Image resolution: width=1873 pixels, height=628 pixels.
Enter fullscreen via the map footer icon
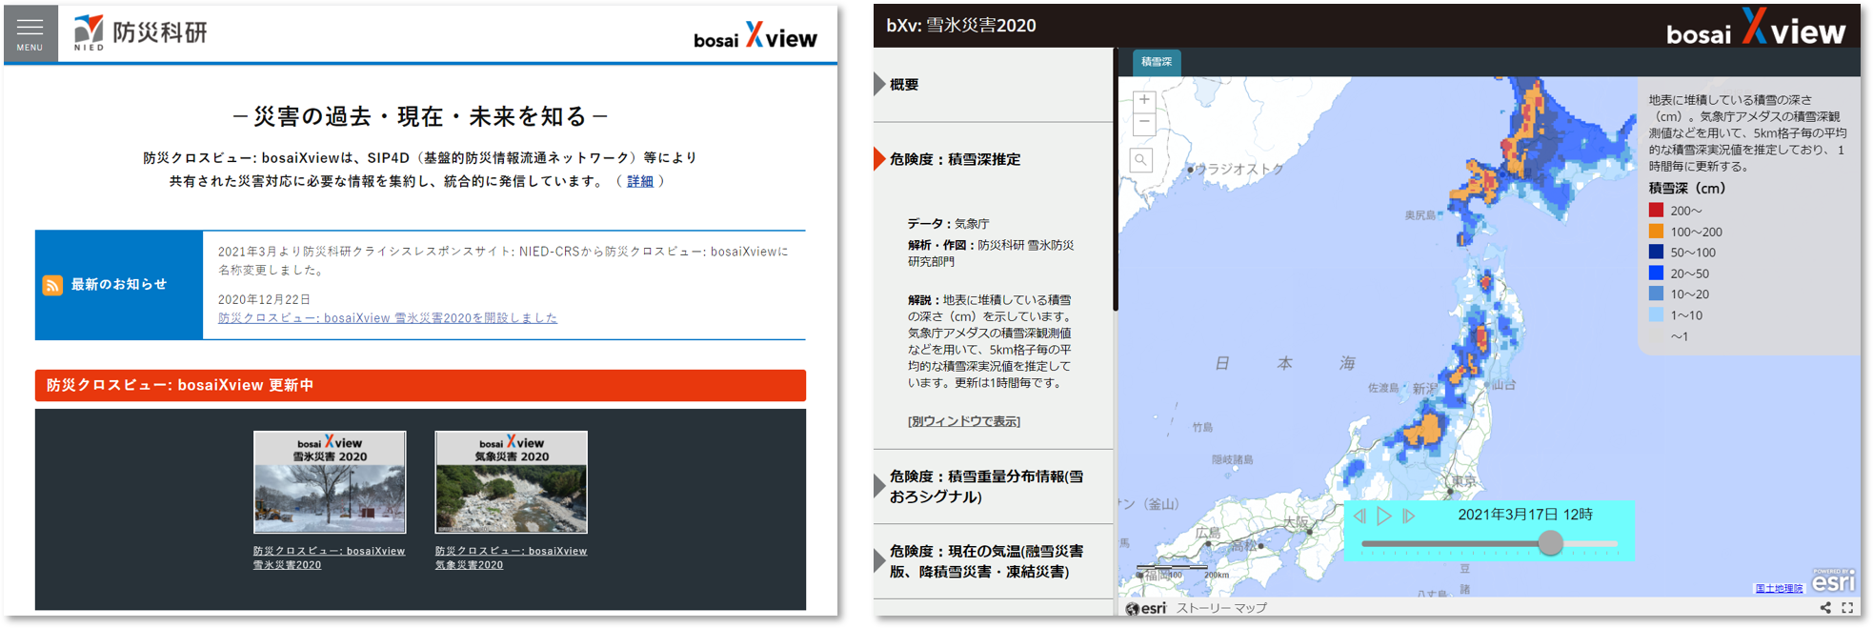(1847, 607)
